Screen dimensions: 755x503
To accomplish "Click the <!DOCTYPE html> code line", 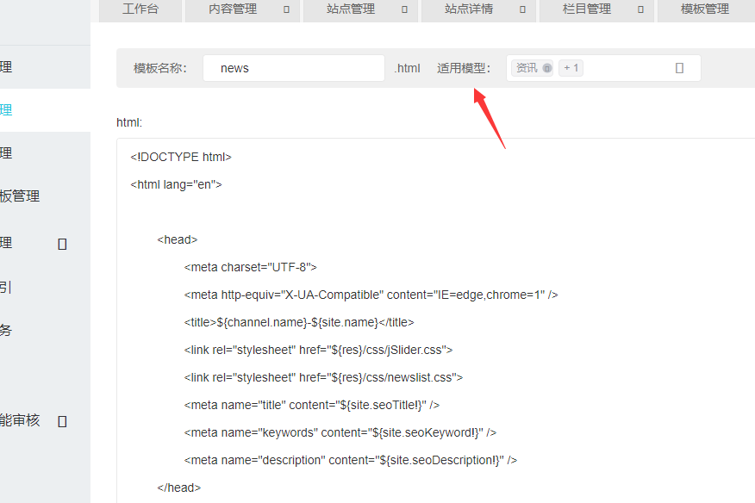I will pos(181,157).
